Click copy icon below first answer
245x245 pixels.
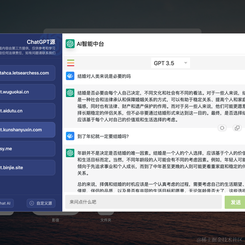[237, 128]
